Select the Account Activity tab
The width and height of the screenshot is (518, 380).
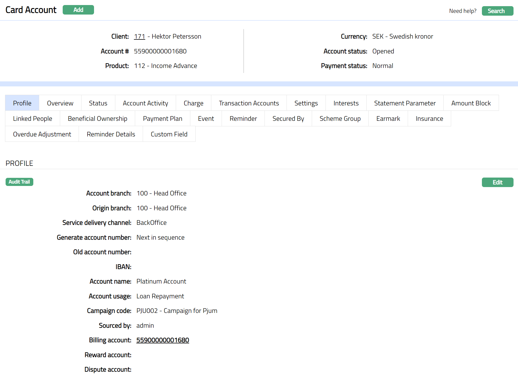pyautogui.click(x=145, y=103)
